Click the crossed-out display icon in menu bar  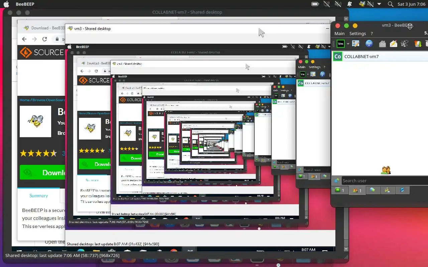[327, 4]
